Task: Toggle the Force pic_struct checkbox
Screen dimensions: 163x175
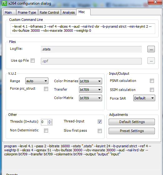Action: click(46, 89)
